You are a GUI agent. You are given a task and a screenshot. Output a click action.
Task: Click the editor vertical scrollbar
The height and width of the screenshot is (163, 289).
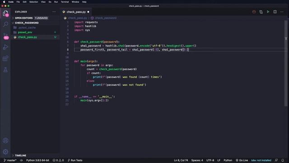tap(286, 63)
